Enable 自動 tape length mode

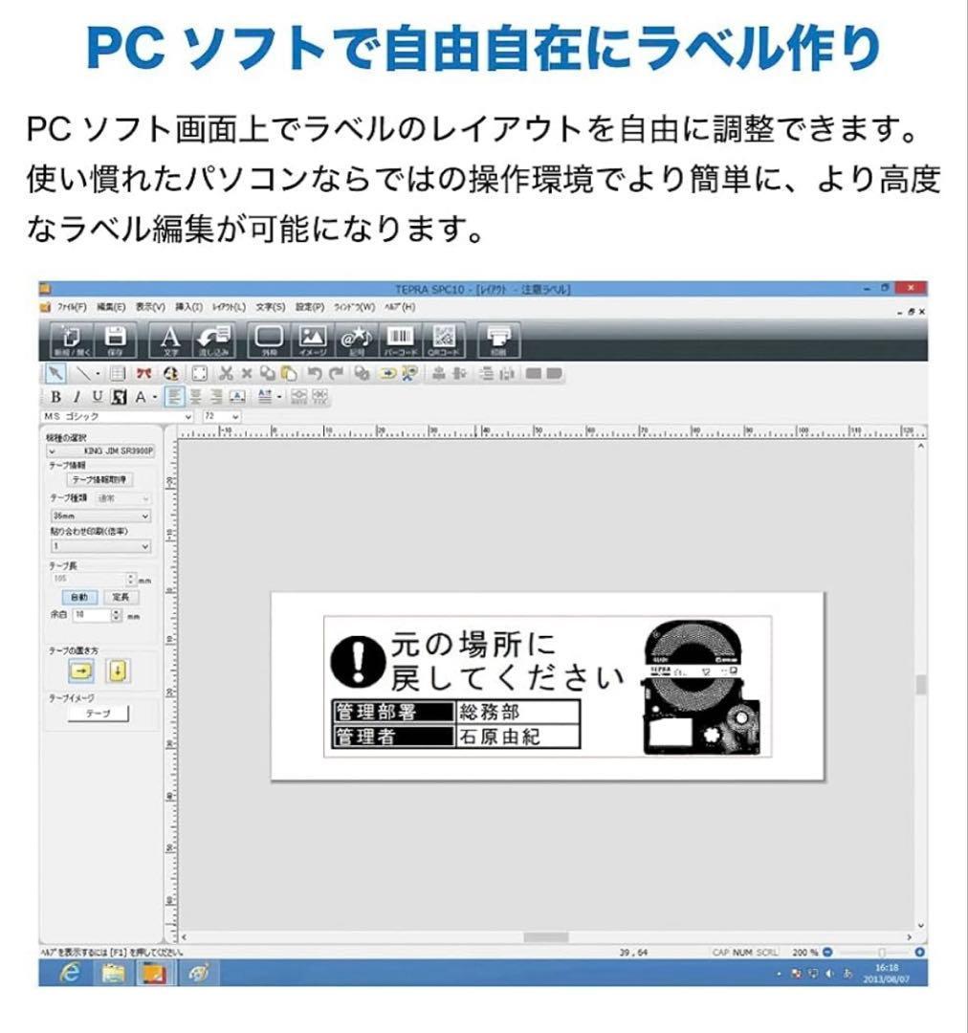pyautogui.click(x=77, y=596)
